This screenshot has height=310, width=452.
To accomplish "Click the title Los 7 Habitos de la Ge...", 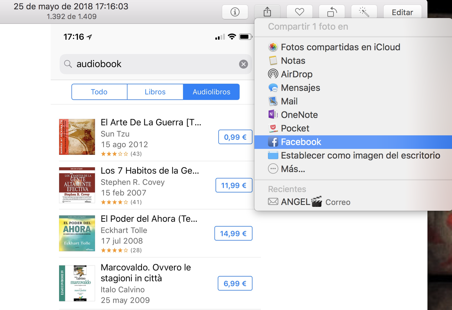I will tap(150, 170).
